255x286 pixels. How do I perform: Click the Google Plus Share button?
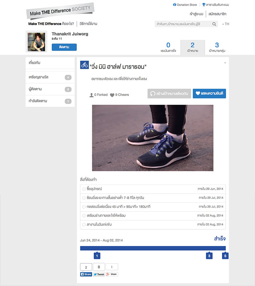[x=112, y=274]
